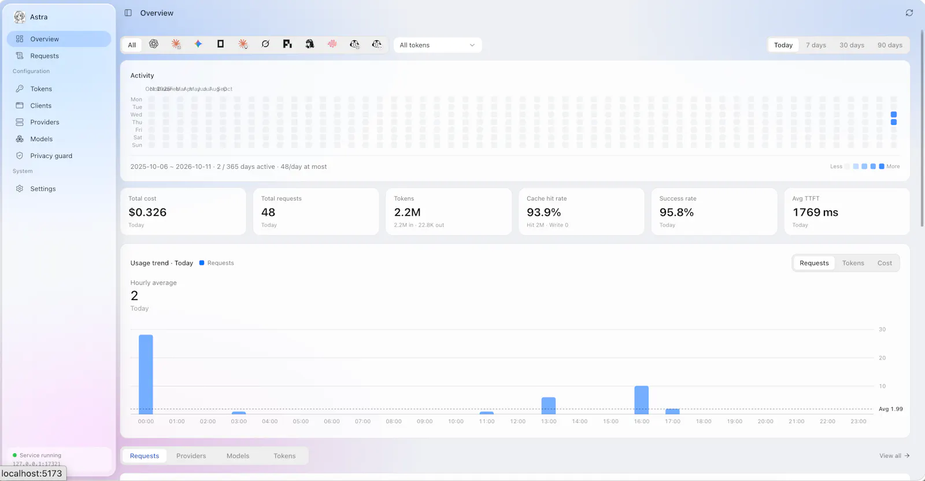Click the Astra logo avatar

20,17
